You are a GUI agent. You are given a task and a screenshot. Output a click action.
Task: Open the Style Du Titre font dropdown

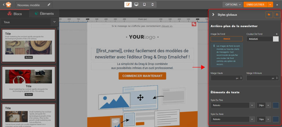pyautogui.click(x=233, y=105)
